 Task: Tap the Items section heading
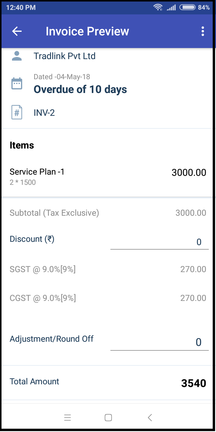(x=22, y=145)
